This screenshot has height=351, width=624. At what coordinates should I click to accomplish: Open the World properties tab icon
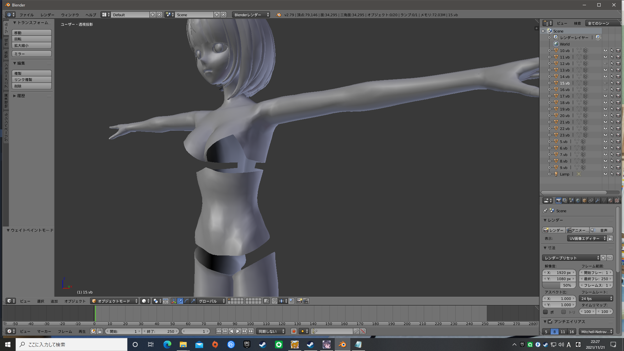pos(578,201)
